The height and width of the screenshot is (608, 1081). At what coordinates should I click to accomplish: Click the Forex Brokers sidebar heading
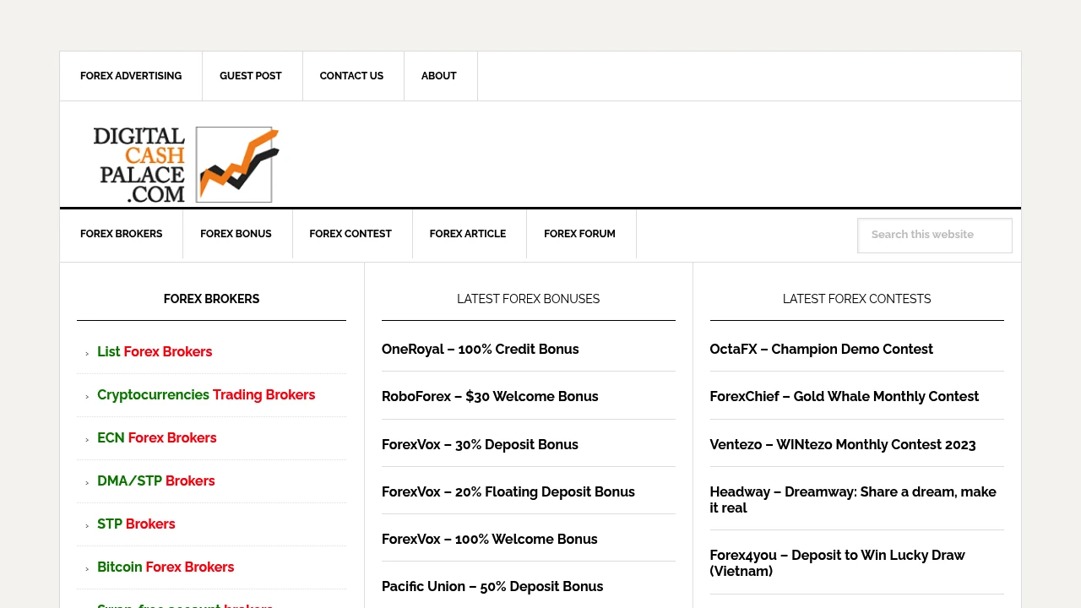(211, 299)
